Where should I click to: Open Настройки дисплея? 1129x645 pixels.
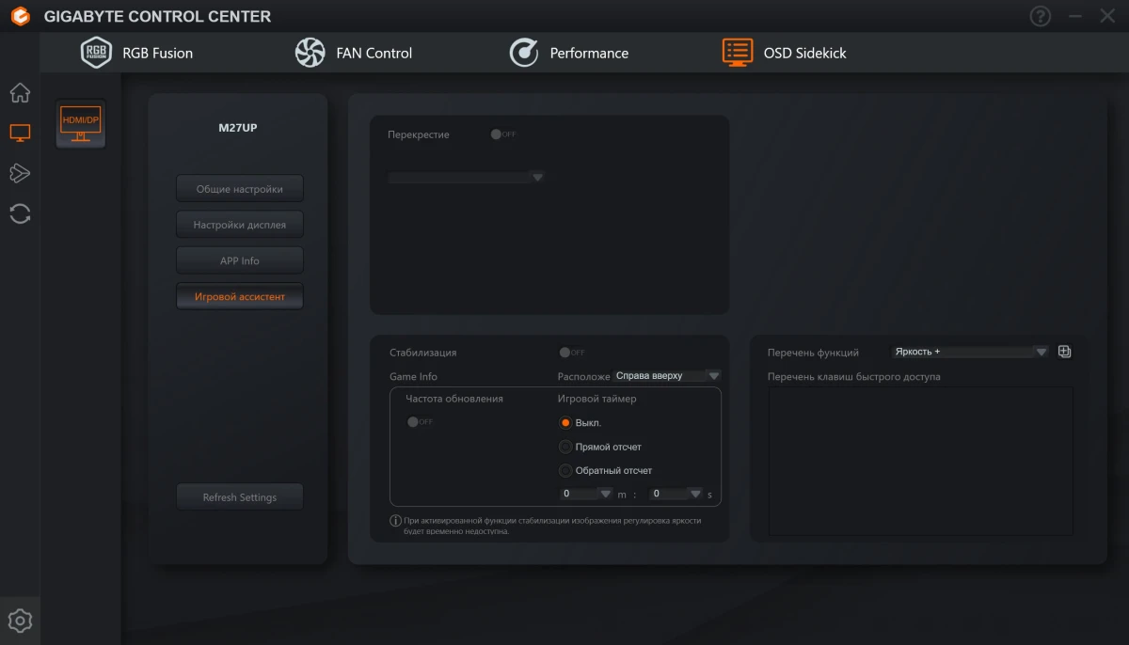(x=239, y=224)
